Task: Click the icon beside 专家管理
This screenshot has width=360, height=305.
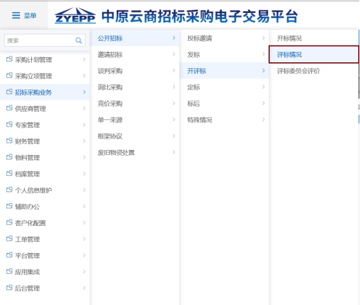Action: [x=10, y=125]
